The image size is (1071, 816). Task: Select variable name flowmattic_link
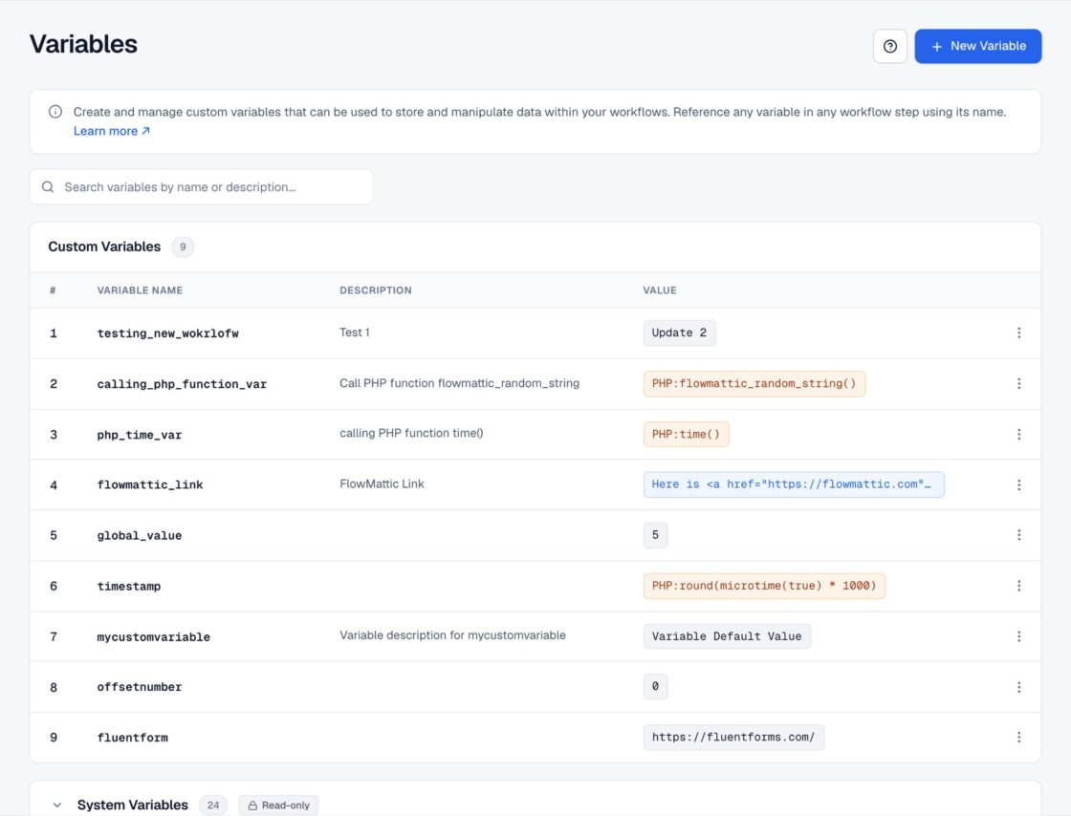point(150,485)
